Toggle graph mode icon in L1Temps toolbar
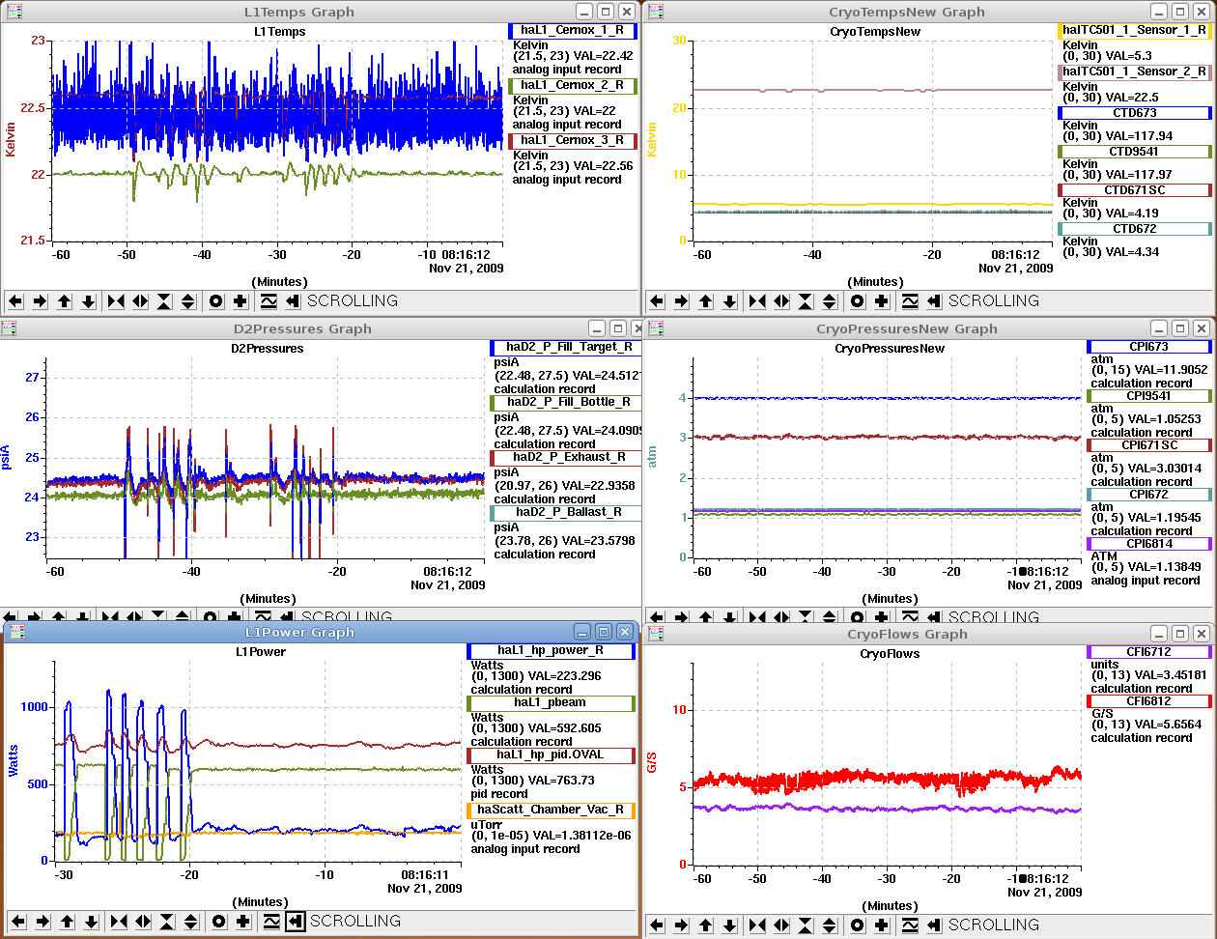 269,301
